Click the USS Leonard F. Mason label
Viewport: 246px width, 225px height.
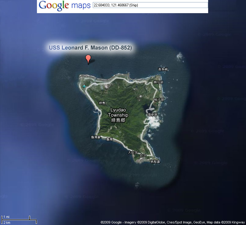[x=90, y=48]
